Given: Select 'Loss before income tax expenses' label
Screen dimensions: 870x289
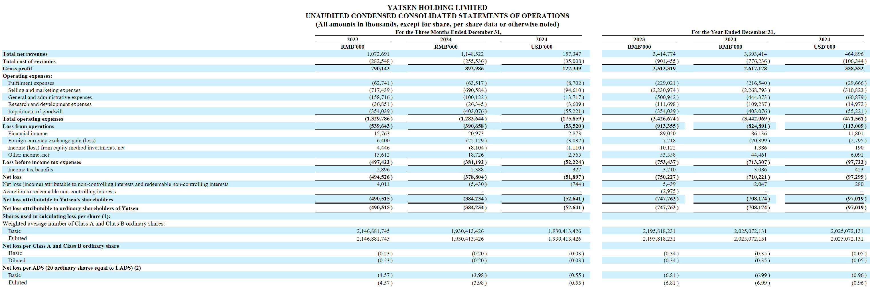Looking at the screenshot, I should coord(42,162).
